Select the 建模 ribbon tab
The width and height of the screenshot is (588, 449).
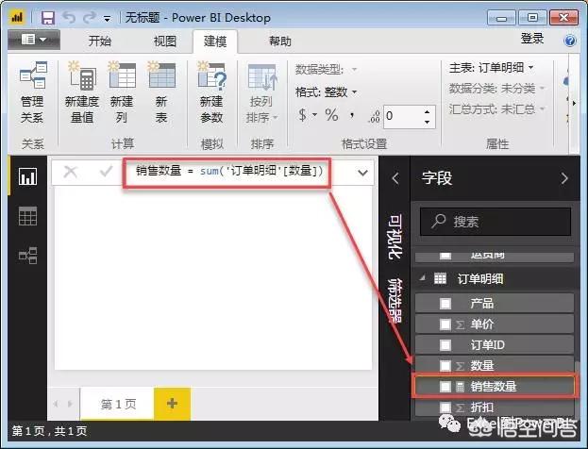point(215,42)
